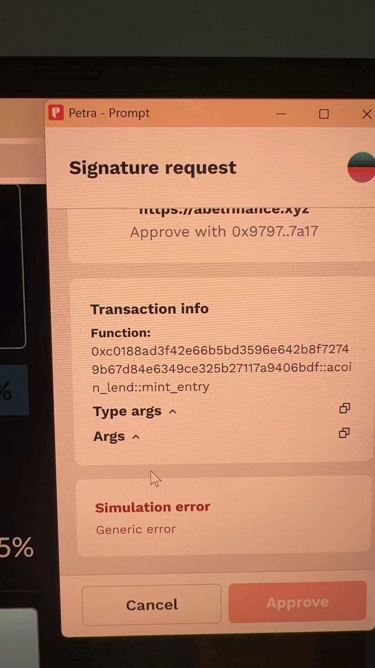
Task: Cancel the signature request
Action: [x=152, y=605]
